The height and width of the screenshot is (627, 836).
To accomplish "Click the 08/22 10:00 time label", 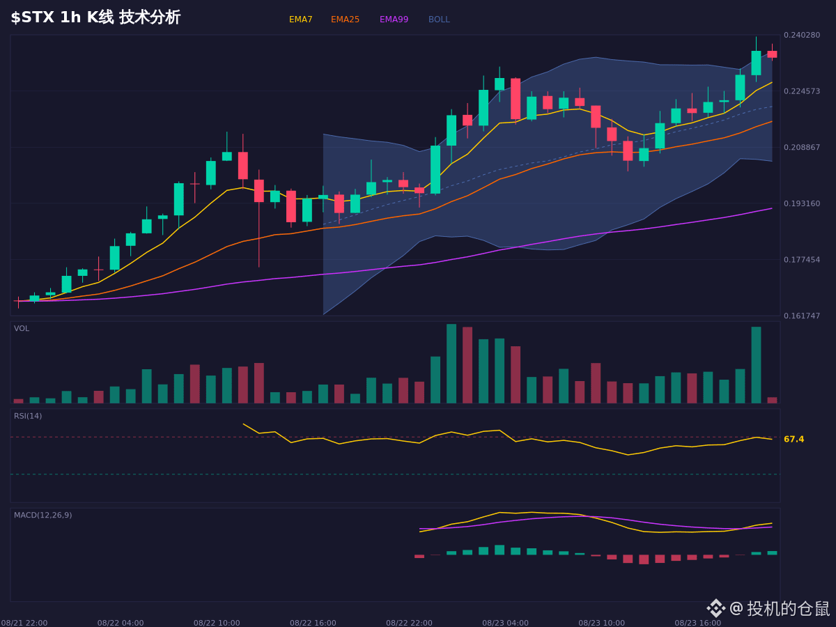I will tap(217, 623).
